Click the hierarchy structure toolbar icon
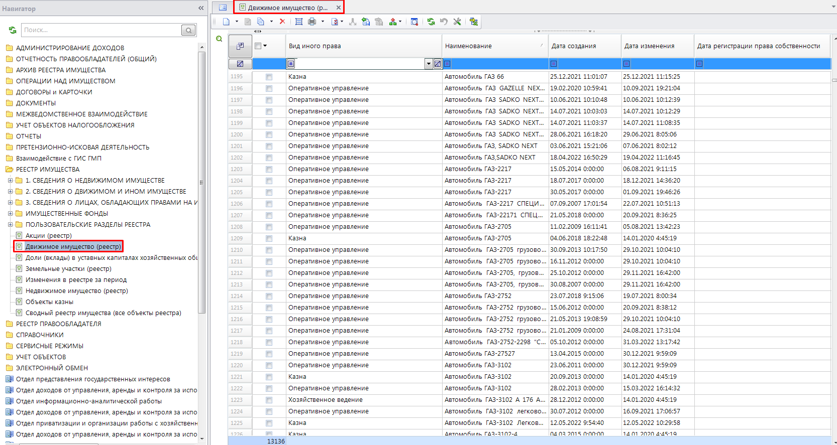837x445 pixels. 393,22
